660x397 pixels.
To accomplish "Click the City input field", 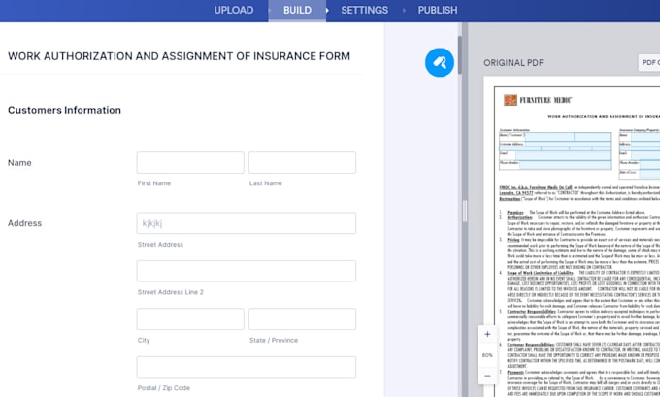I will [x=190, y=319].
